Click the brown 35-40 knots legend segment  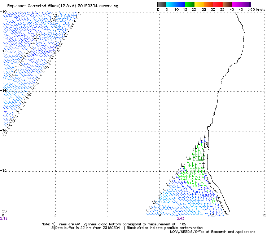[227, 4]
